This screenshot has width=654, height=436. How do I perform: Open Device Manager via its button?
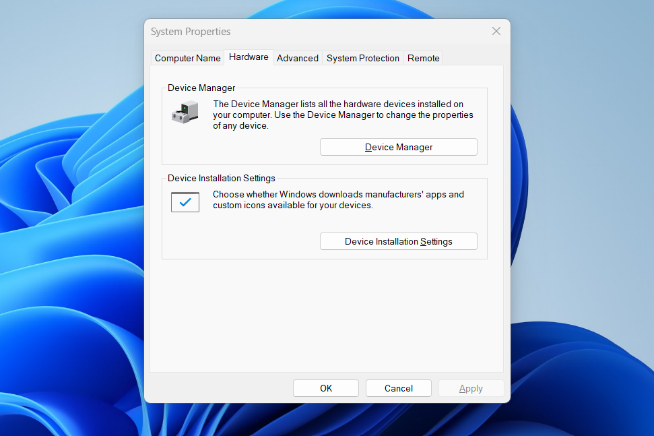click(x=398, y=148)
